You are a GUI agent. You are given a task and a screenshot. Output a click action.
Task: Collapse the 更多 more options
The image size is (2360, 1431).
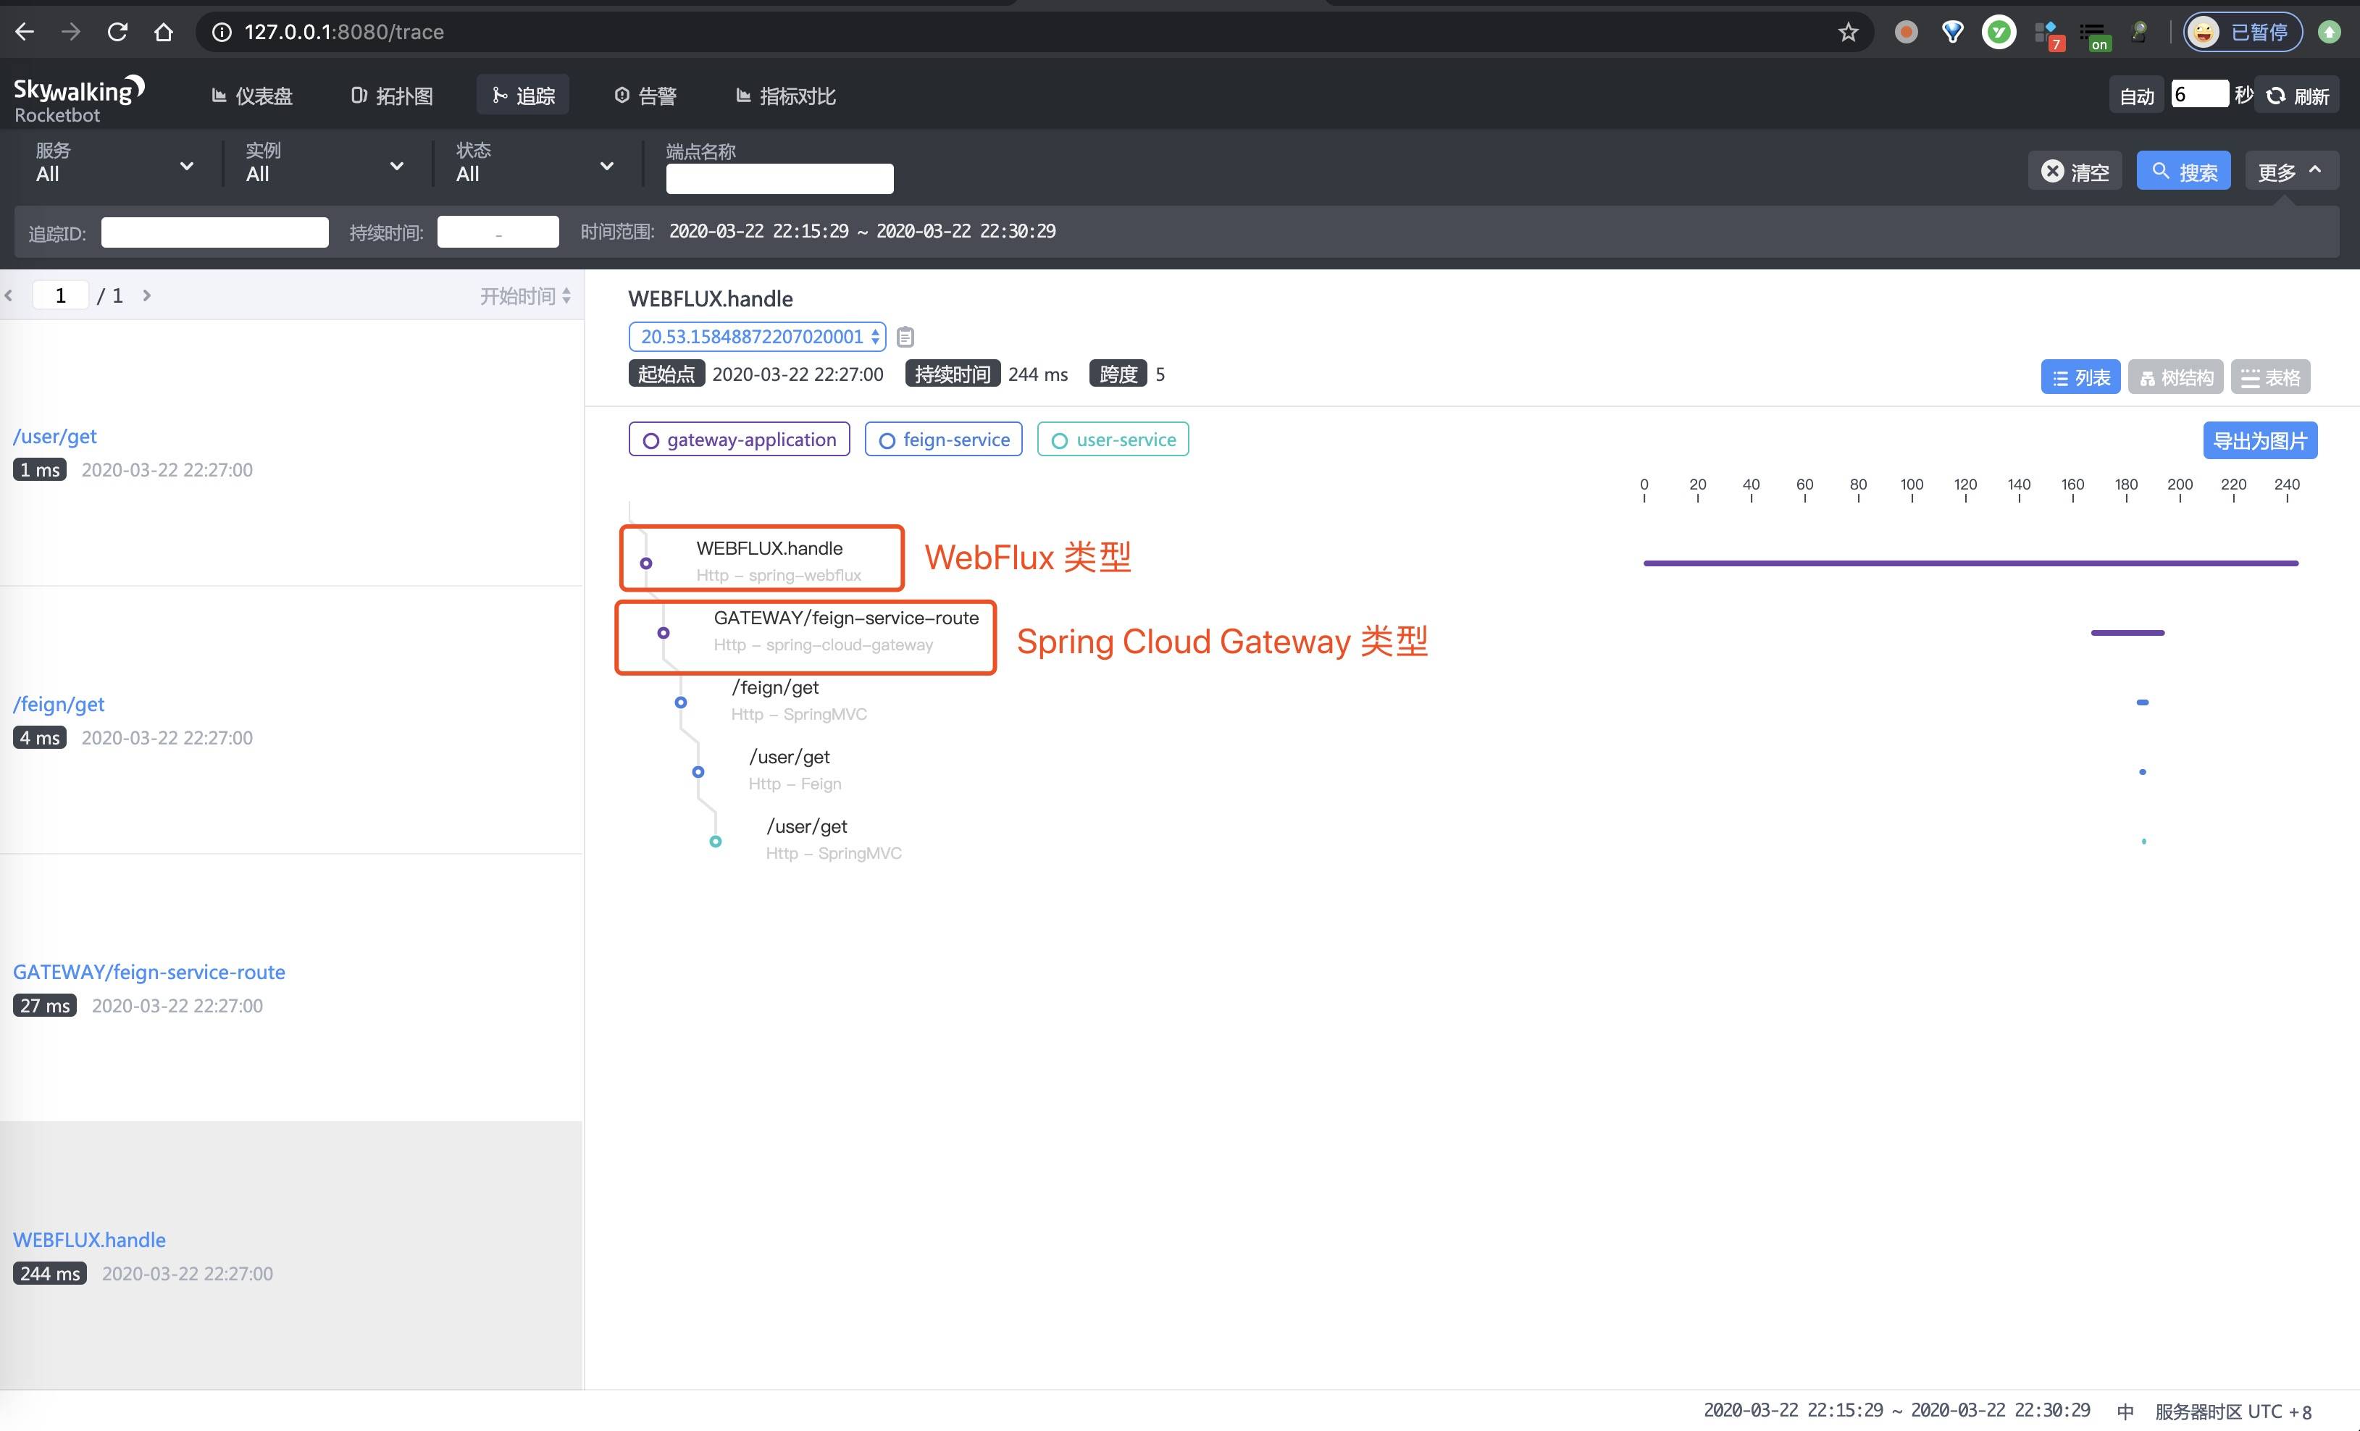[x=2291, y=172]
